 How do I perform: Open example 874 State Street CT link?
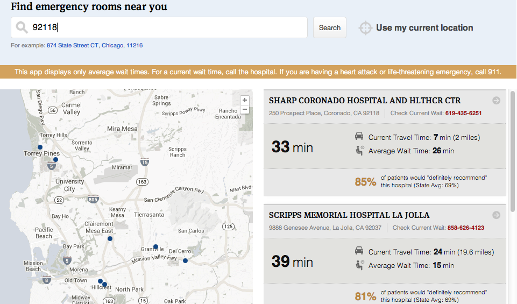pos(73,46)
